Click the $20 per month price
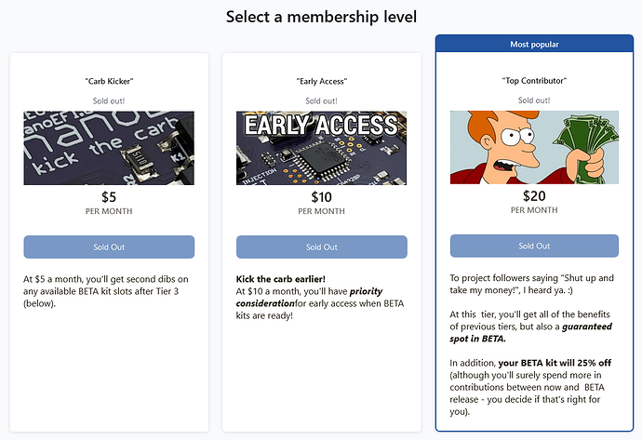642x440 pixels. coord(534,202)
